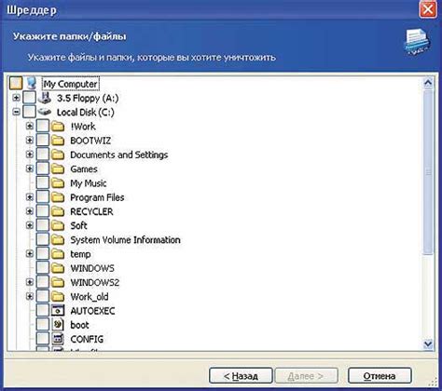
Task: Expand the WINDOWS2 folder node
Action: [30, 282]
